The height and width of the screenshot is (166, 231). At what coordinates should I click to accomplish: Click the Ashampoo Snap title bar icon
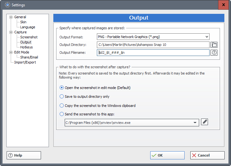tap(7, 5)
